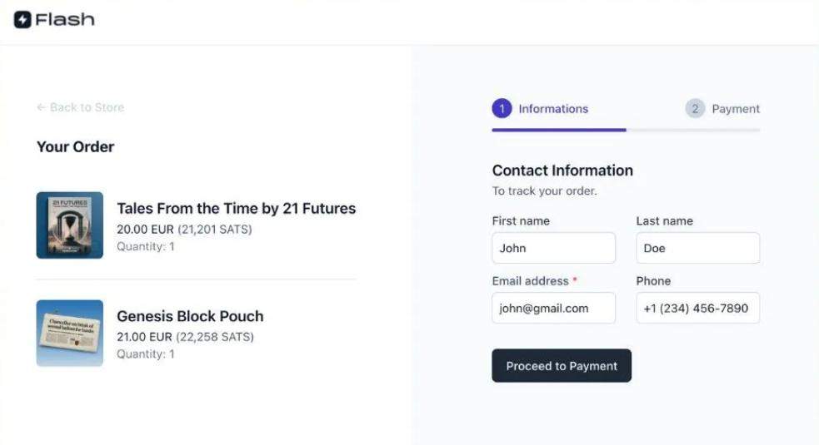Switch to the Informations step tab
This screenshot has width=819, height=445.
tap(553, 109)
